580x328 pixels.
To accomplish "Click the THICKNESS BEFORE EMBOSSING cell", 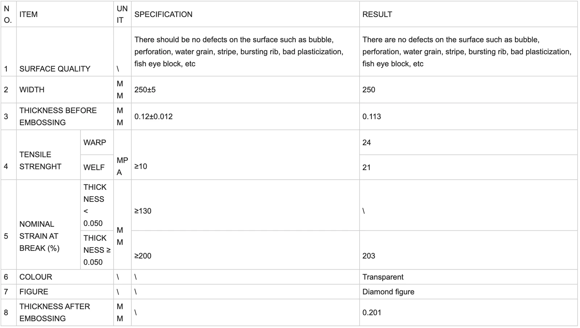I will tap(65, 116).
